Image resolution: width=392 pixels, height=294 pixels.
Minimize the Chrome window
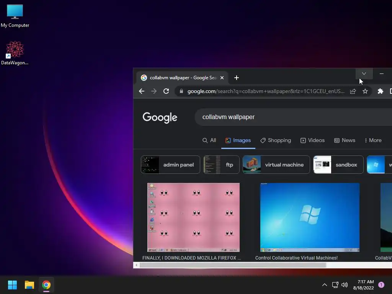(382, 73)
